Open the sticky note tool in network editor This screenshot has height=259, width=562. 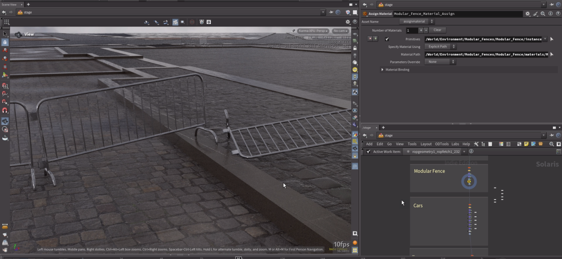pos(526,144)
